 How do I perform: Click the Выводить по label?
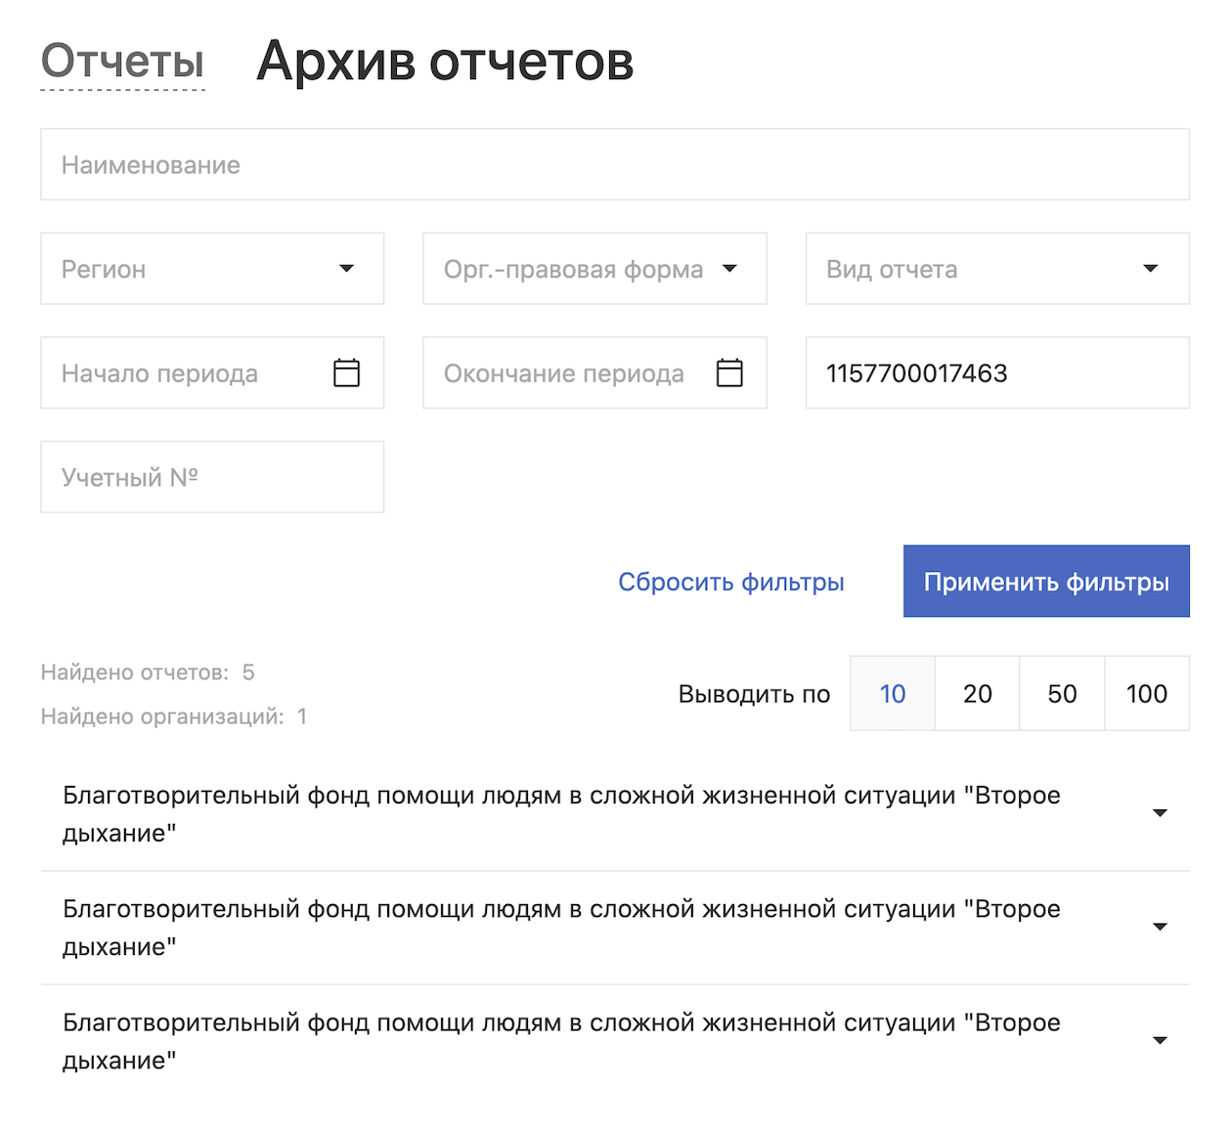click(754, 694)
